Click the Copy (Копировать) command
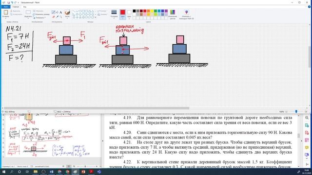 [16, 15]
